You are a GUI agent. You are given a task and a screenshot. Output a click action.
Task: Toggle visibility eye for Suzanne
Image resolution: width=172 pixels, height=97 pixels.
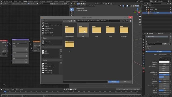tap(170, 13)
